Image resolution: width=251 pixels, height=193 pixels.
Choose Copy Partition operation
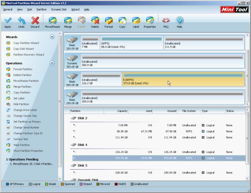tap(22, 92)
